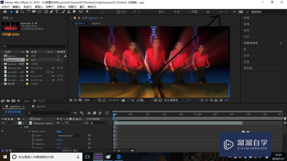Viewport: 287px width, 161px height.
Task: Select the Rectangle shape tool
Action: [x=46, y=12]
